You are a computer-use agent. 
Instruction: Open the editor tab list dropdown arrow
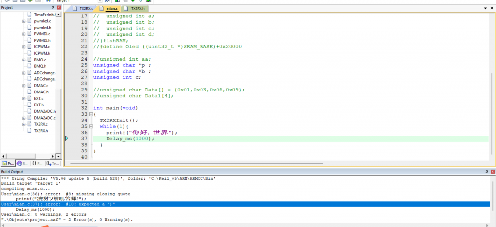pos(485,9)
